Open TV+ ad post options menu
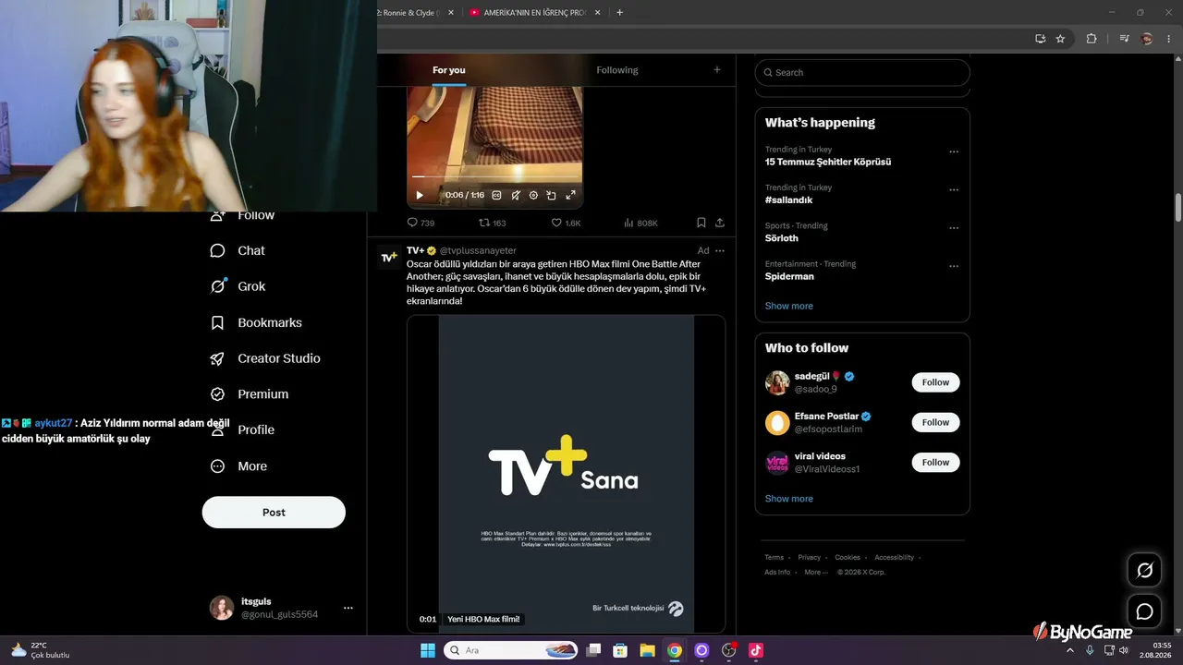This screenshot has height=665, width=1183. click(720, 250)
